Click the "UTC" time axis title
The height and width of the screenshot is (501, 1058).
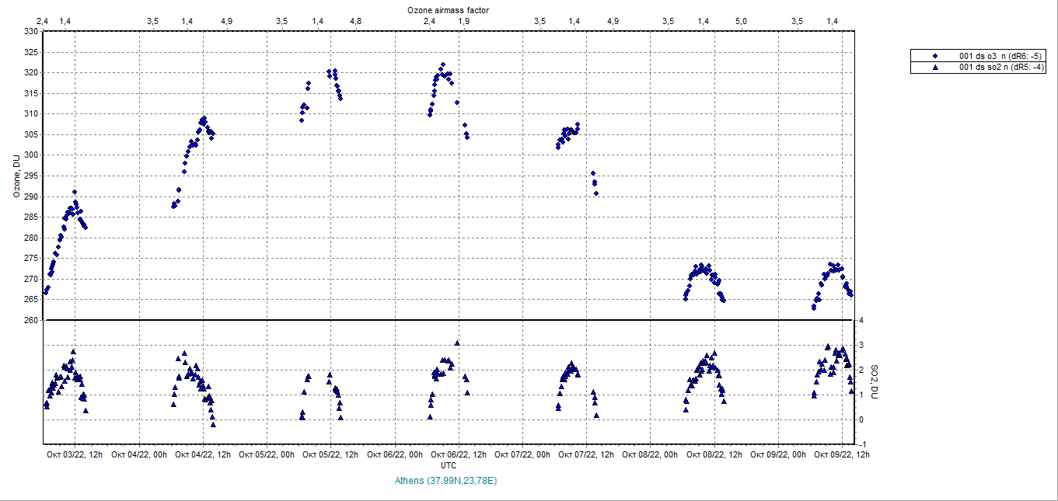[449, 465]
